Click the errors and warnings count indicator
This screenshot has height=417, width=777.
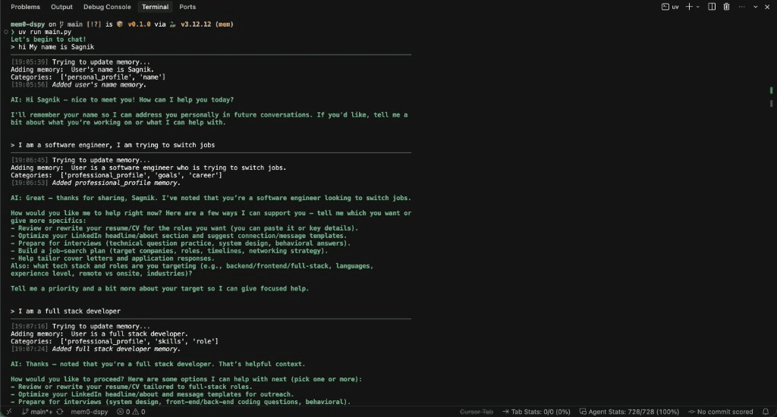pyautogui.click(x=131, y=412)
